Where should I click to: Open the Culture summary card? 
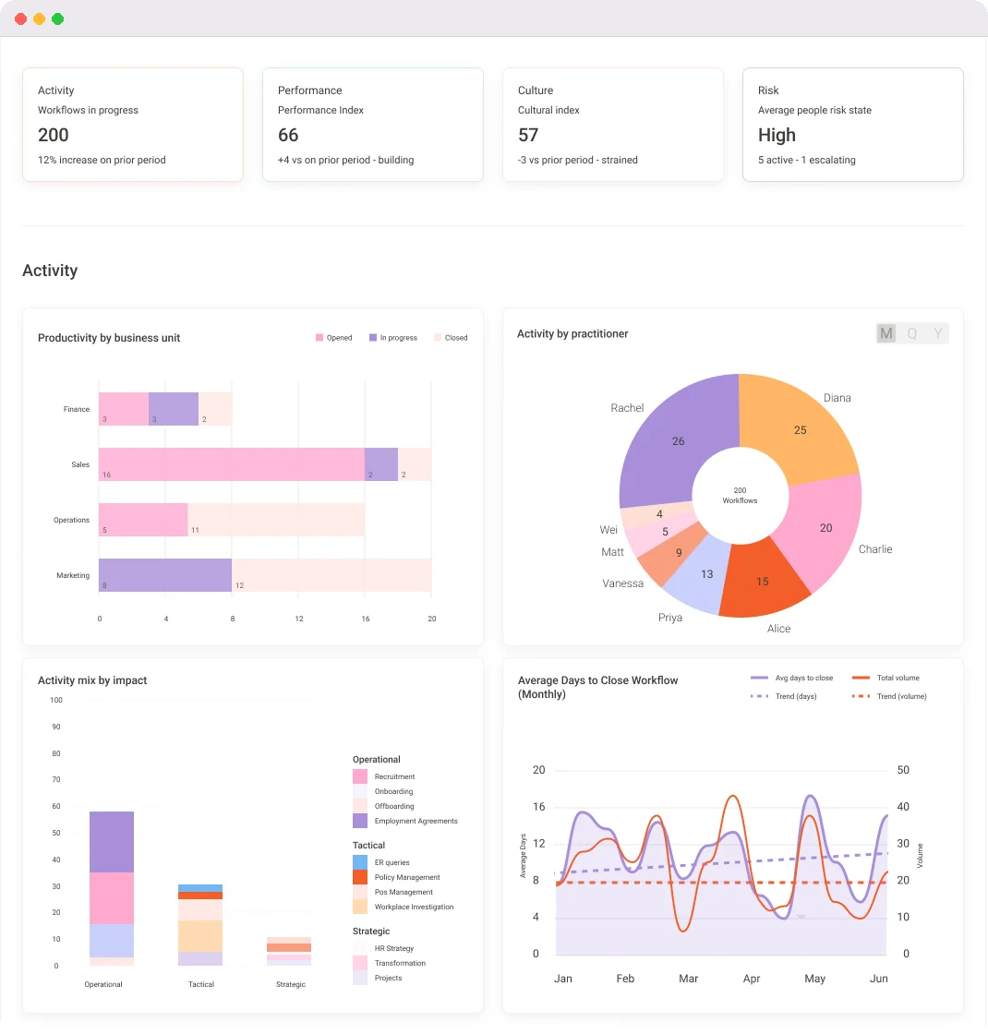coord(613,125)
